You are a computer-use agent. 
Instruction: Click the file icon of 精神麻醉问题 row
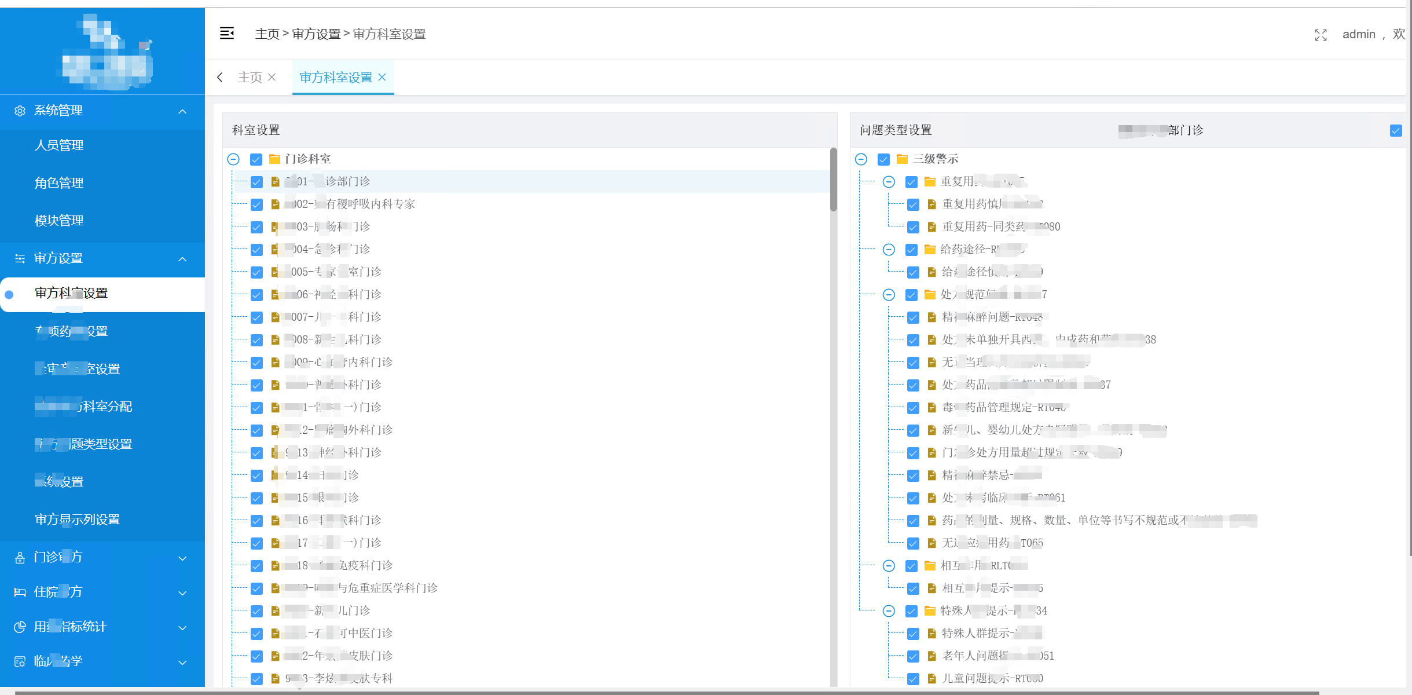coord(931,317)
